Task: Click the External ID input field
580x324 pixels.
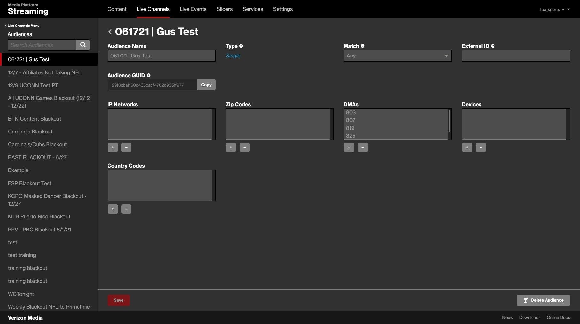Action: 516,56
